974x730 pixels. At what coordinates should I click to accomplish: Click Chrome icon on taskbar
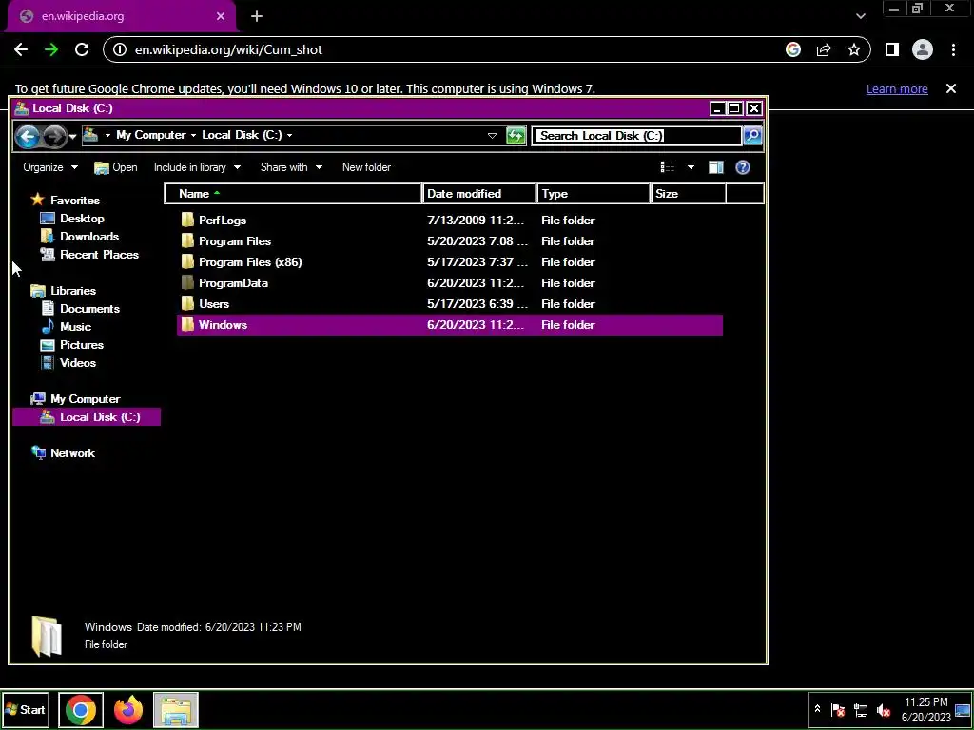(80, 709)
